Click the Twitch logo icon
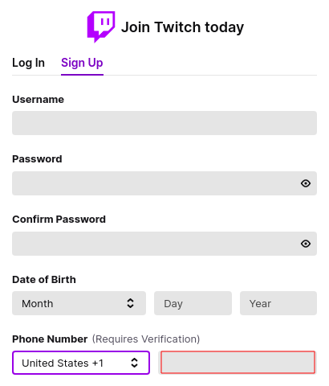The image size is (329, 386). (101, 27)
